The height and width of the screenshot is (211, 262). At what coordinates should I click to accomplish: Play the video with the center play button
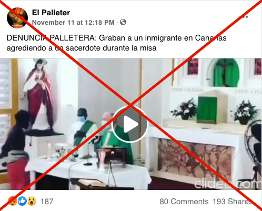tap(130, 124)
